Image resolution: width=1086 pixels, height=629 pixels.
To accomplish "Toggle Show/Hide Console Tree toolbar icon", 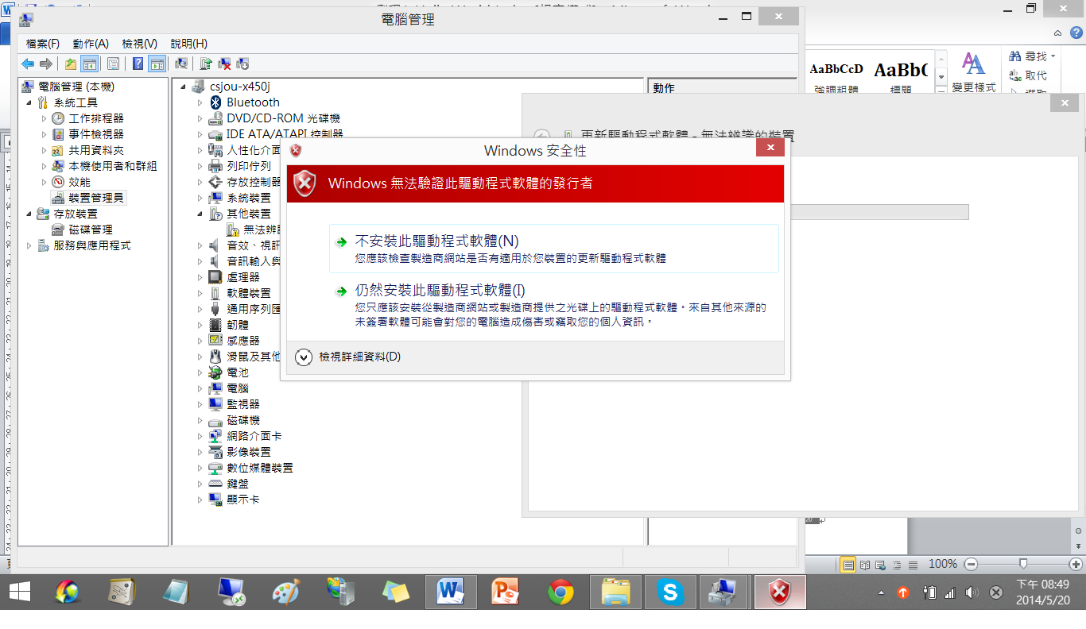I will tap(90, 64).
